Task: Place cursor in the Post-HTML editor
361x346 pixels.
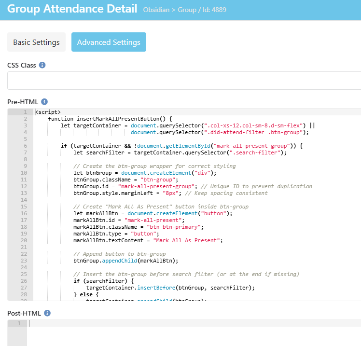Action: click(194, 332)
